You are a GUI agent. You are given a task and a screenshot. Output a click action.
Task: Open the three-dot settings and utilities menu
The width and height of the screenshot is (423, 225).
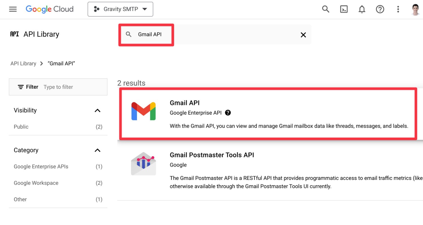point(398,9)
